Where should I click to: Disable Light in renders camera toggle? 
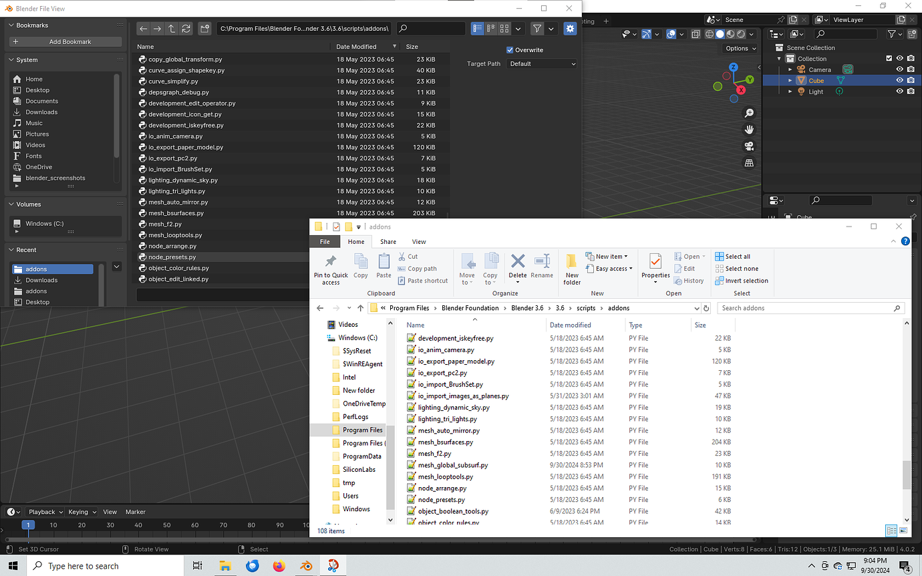[x=911, y=92]
